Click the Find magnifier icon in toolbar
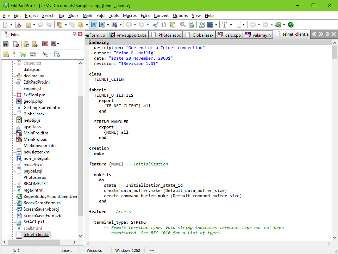Image resolution: width=338 pixels, height=254 pixels. click(x=183, y=25)
